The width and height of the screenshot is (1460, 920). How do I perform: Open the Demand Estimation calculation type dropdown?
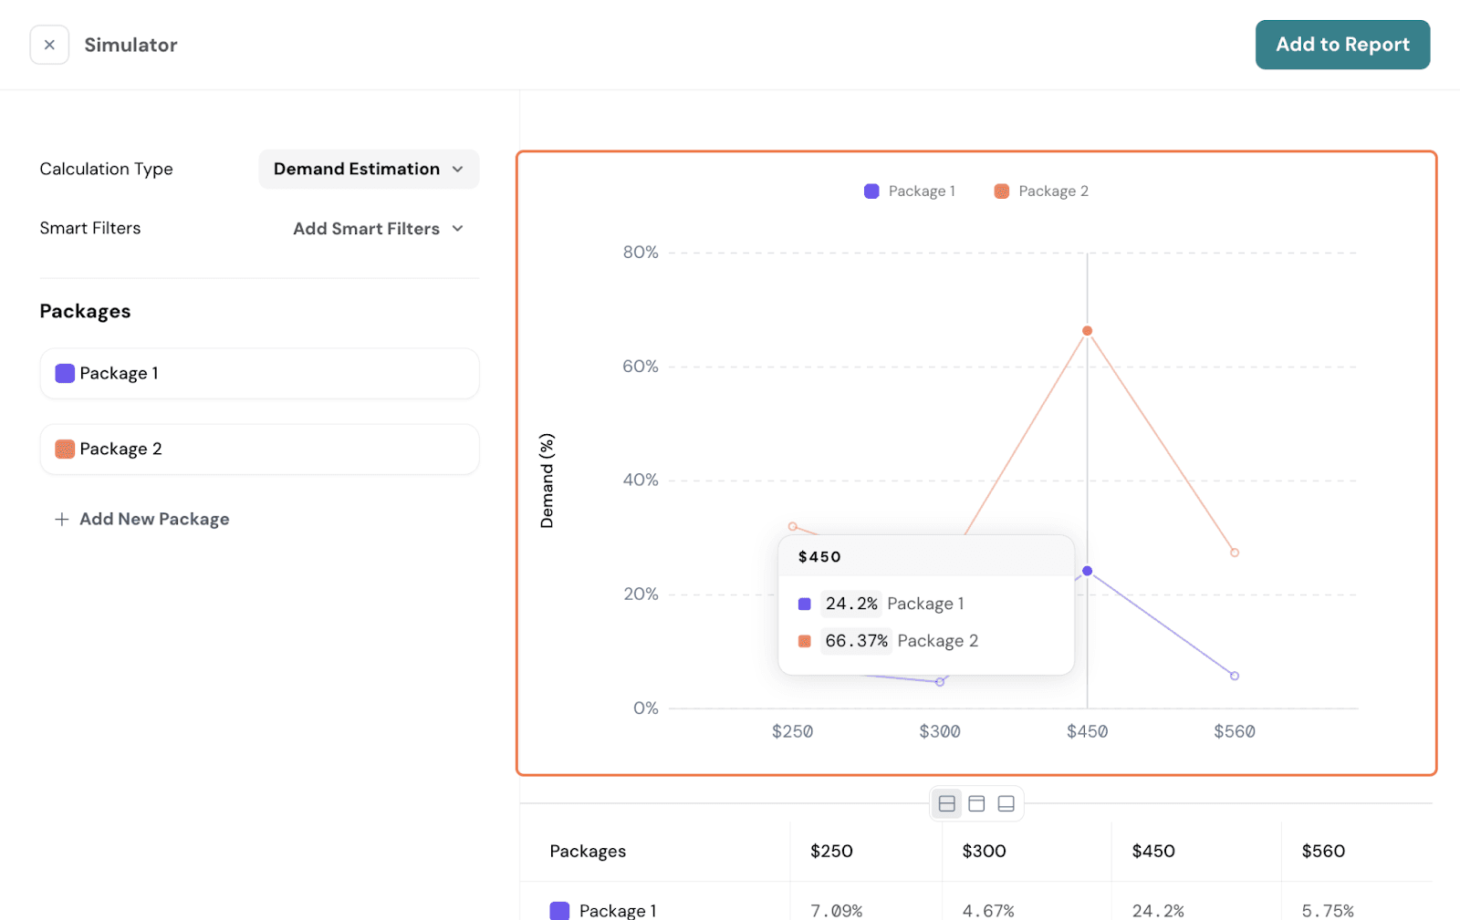pyautogui.click(x=369, y=169)
